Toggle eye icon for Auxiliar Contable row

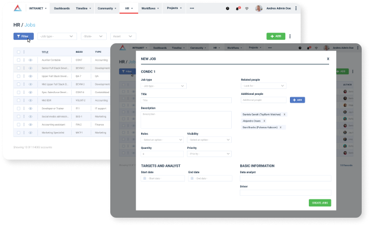30,60
